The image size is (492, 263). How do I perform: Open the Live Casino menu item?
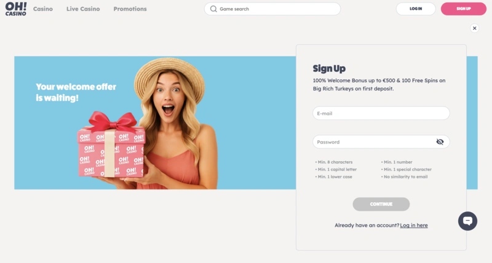(83, 9)
